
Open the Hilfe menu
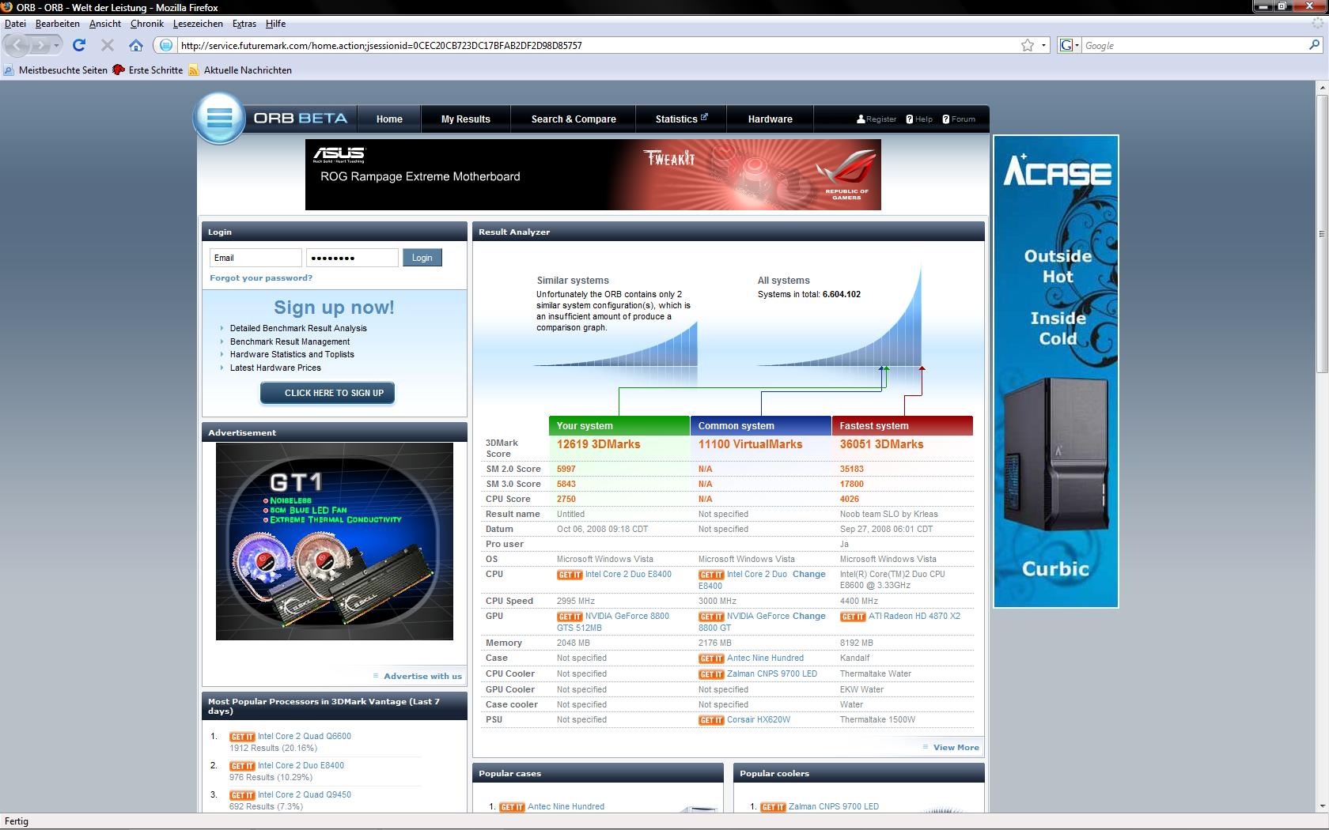(275, 24)
